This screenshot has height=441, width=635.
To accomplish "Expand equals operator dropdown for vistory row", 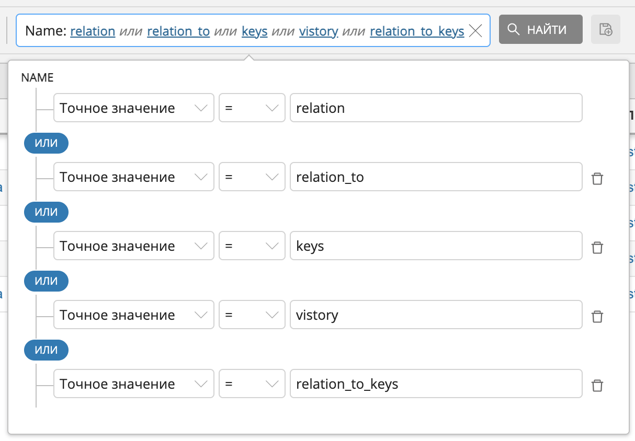I will [x=252, y=315].
